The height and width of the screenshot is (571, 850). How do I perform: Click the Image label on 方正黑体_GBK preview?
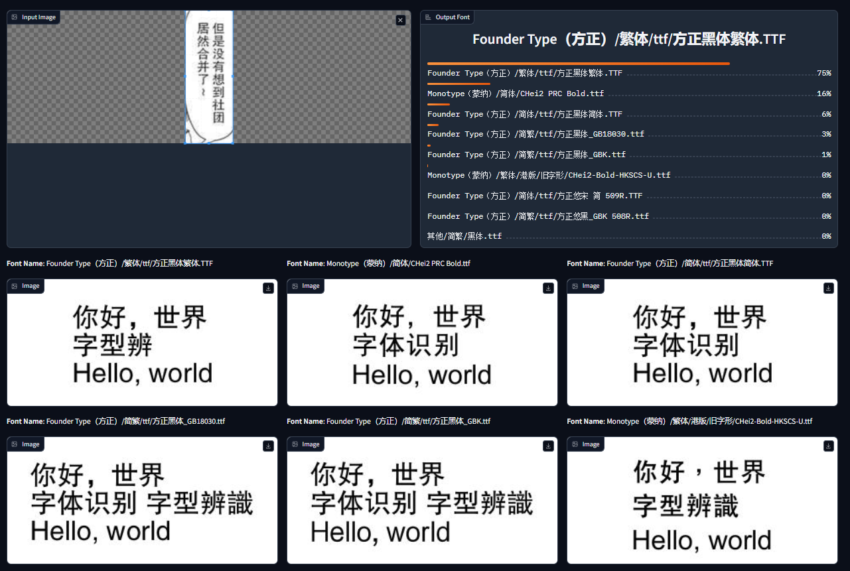click(x=305, y=444)
